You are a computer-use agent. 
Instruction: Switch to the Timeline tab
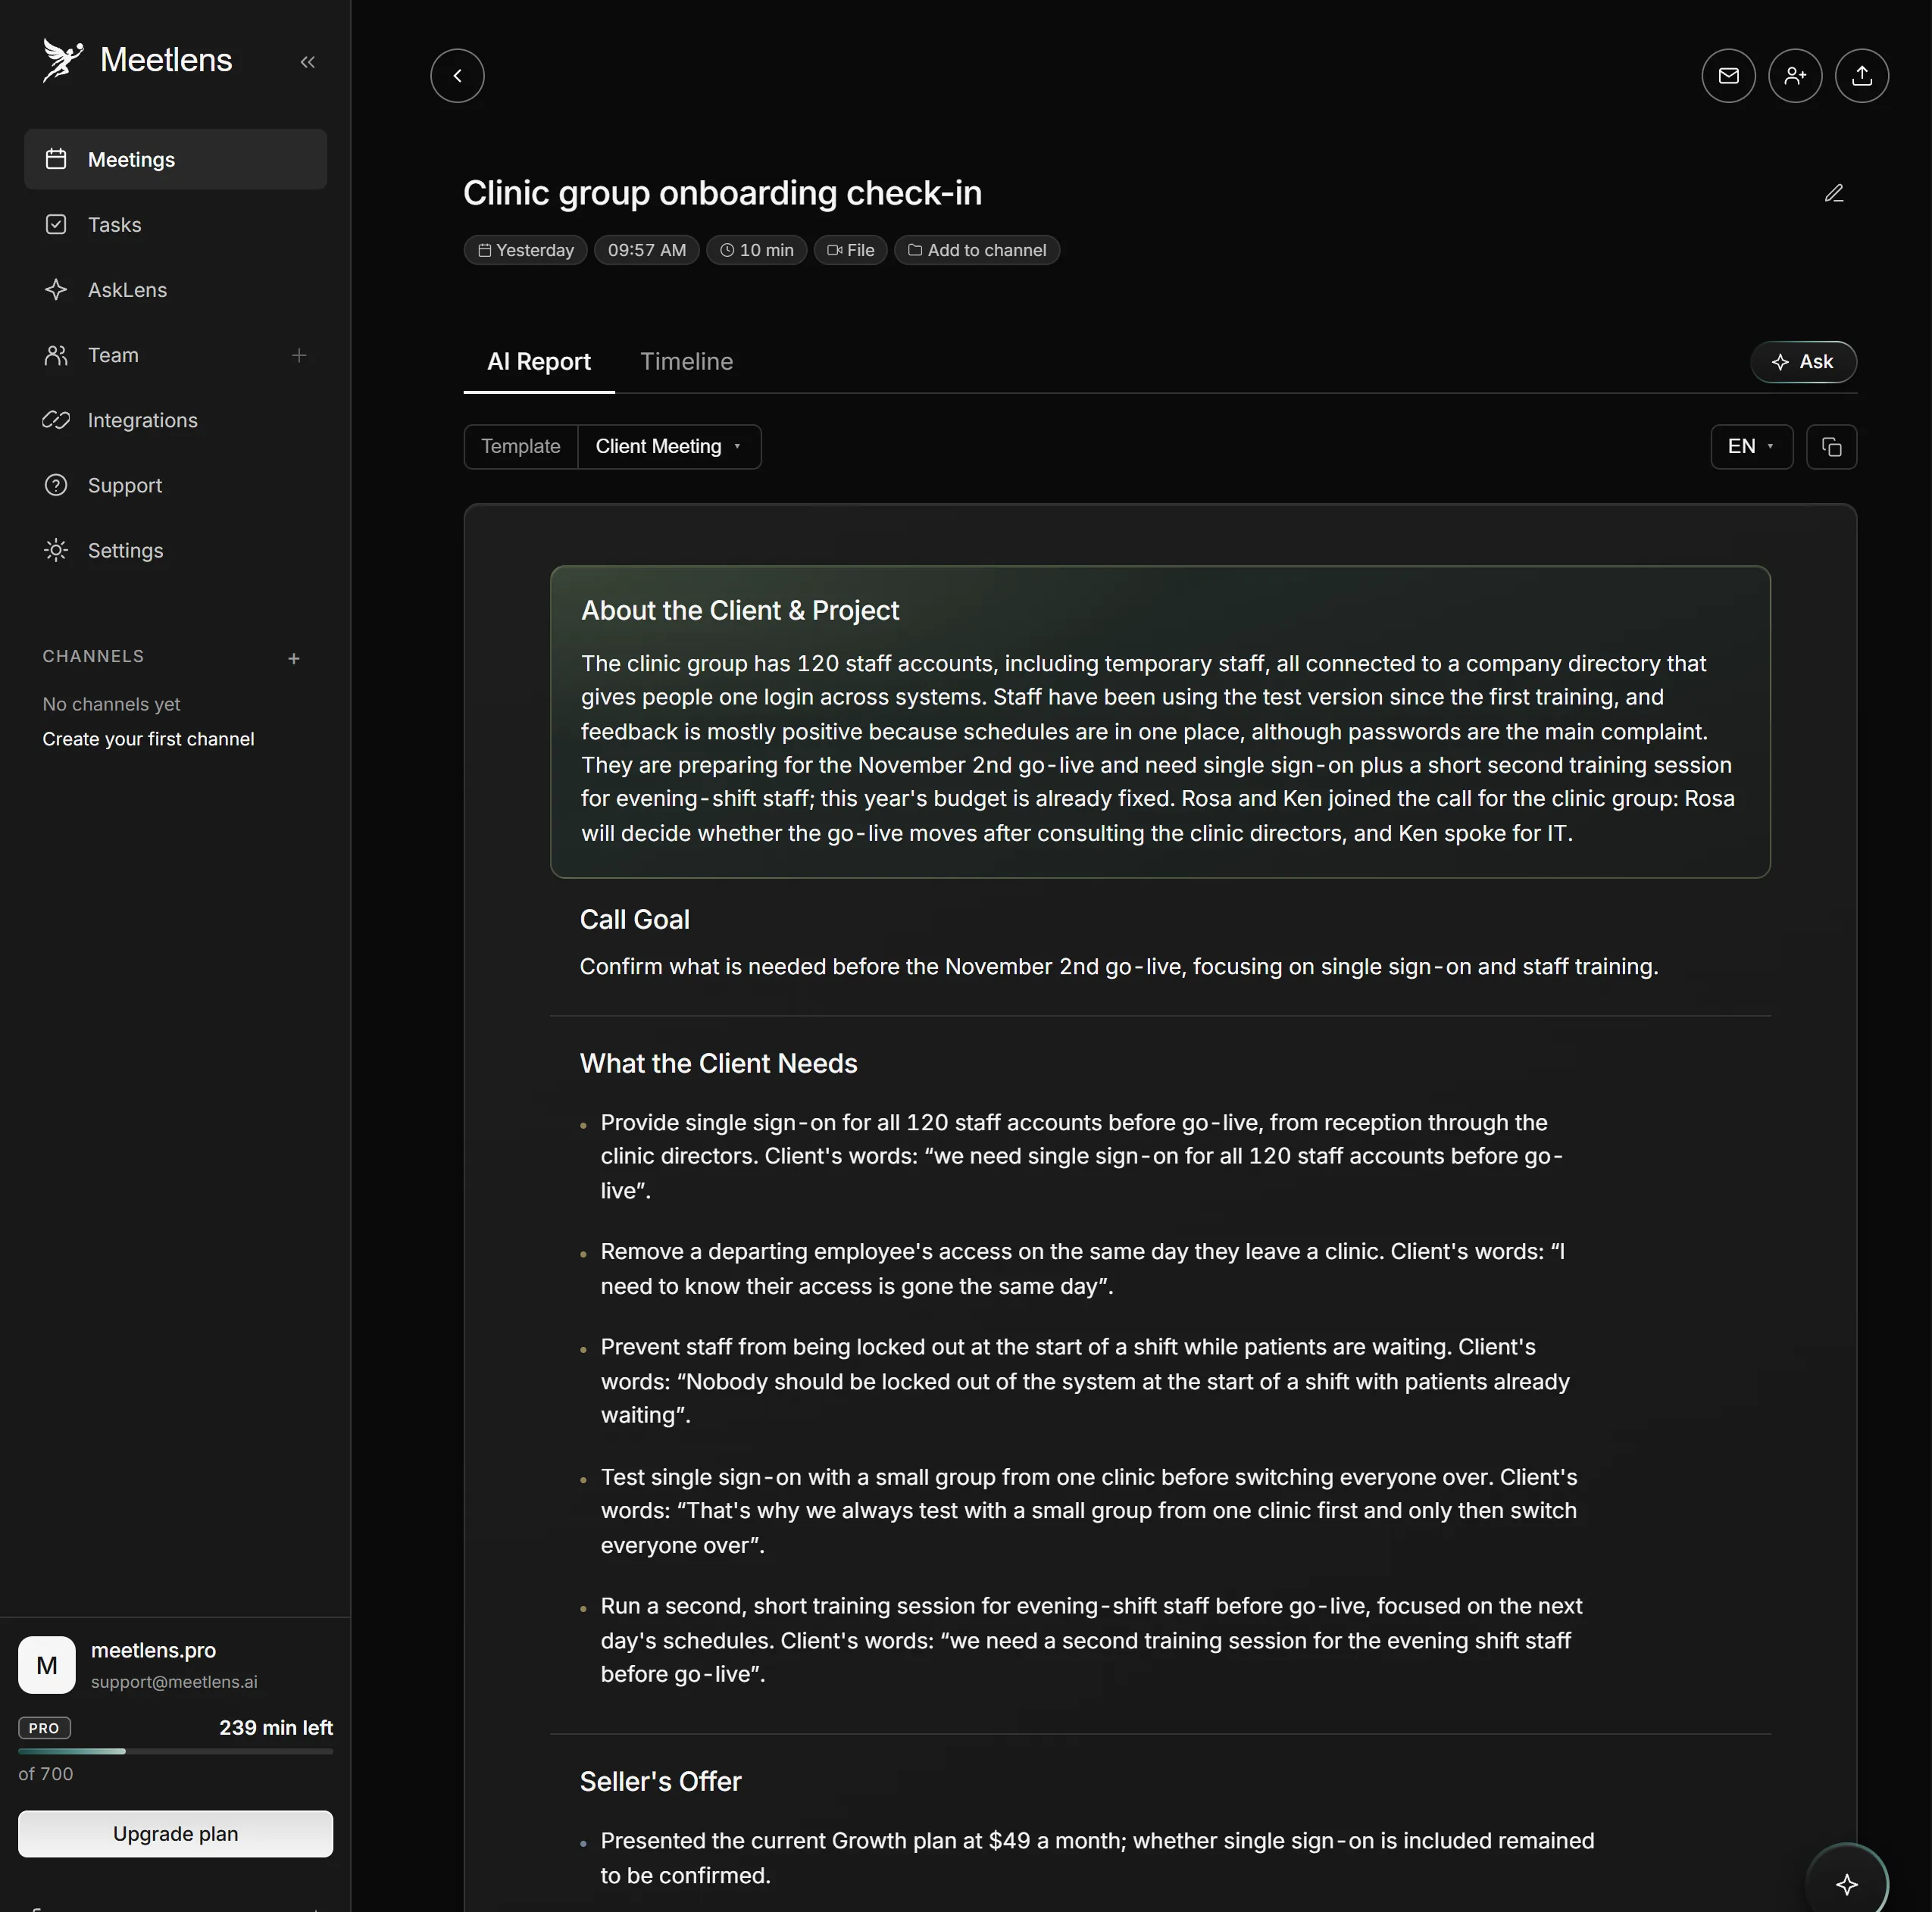click(687, 362)
